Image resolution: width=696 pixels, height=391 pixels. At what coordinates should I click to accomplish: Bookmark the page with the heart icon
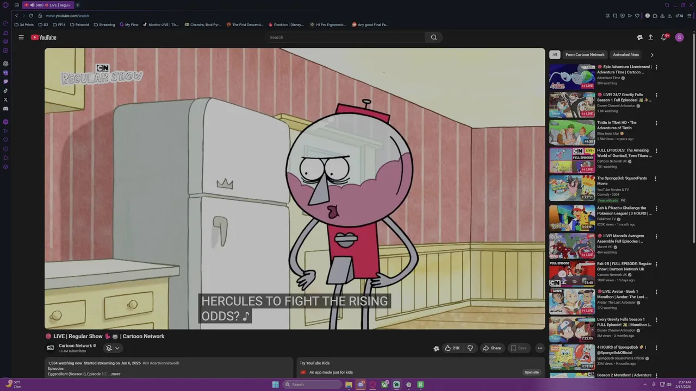coord(637,16)
